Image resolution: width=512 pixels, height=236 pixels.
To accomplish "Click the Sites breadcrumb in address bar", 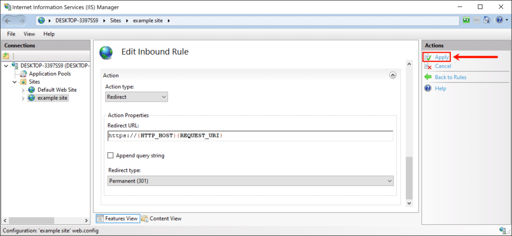I will coord(115,20).
